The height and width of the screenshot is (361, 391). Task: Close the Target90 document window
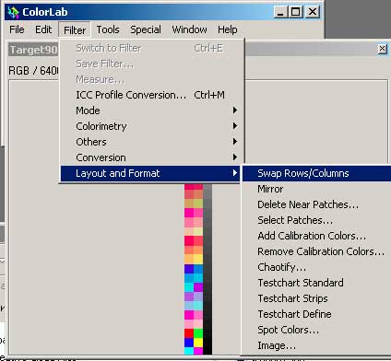(382, 49)
